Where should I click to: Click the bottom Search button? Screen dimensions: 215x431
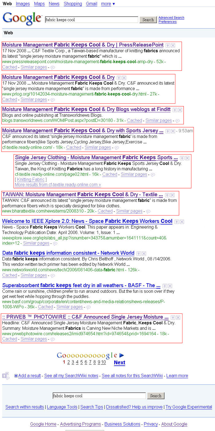[156, 396]
